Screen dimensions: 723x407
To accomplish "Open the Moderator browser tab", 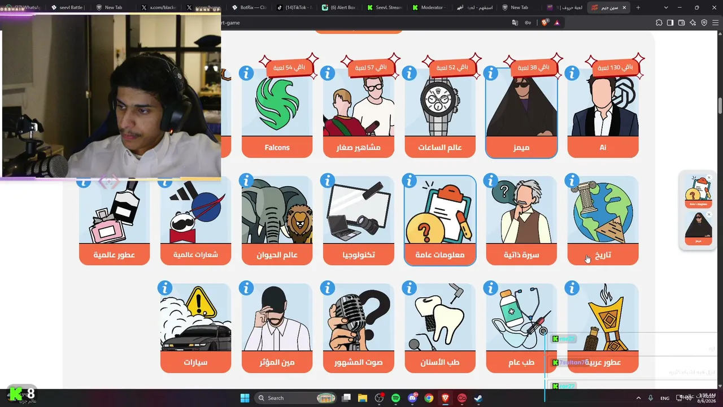I will [429, 7].
